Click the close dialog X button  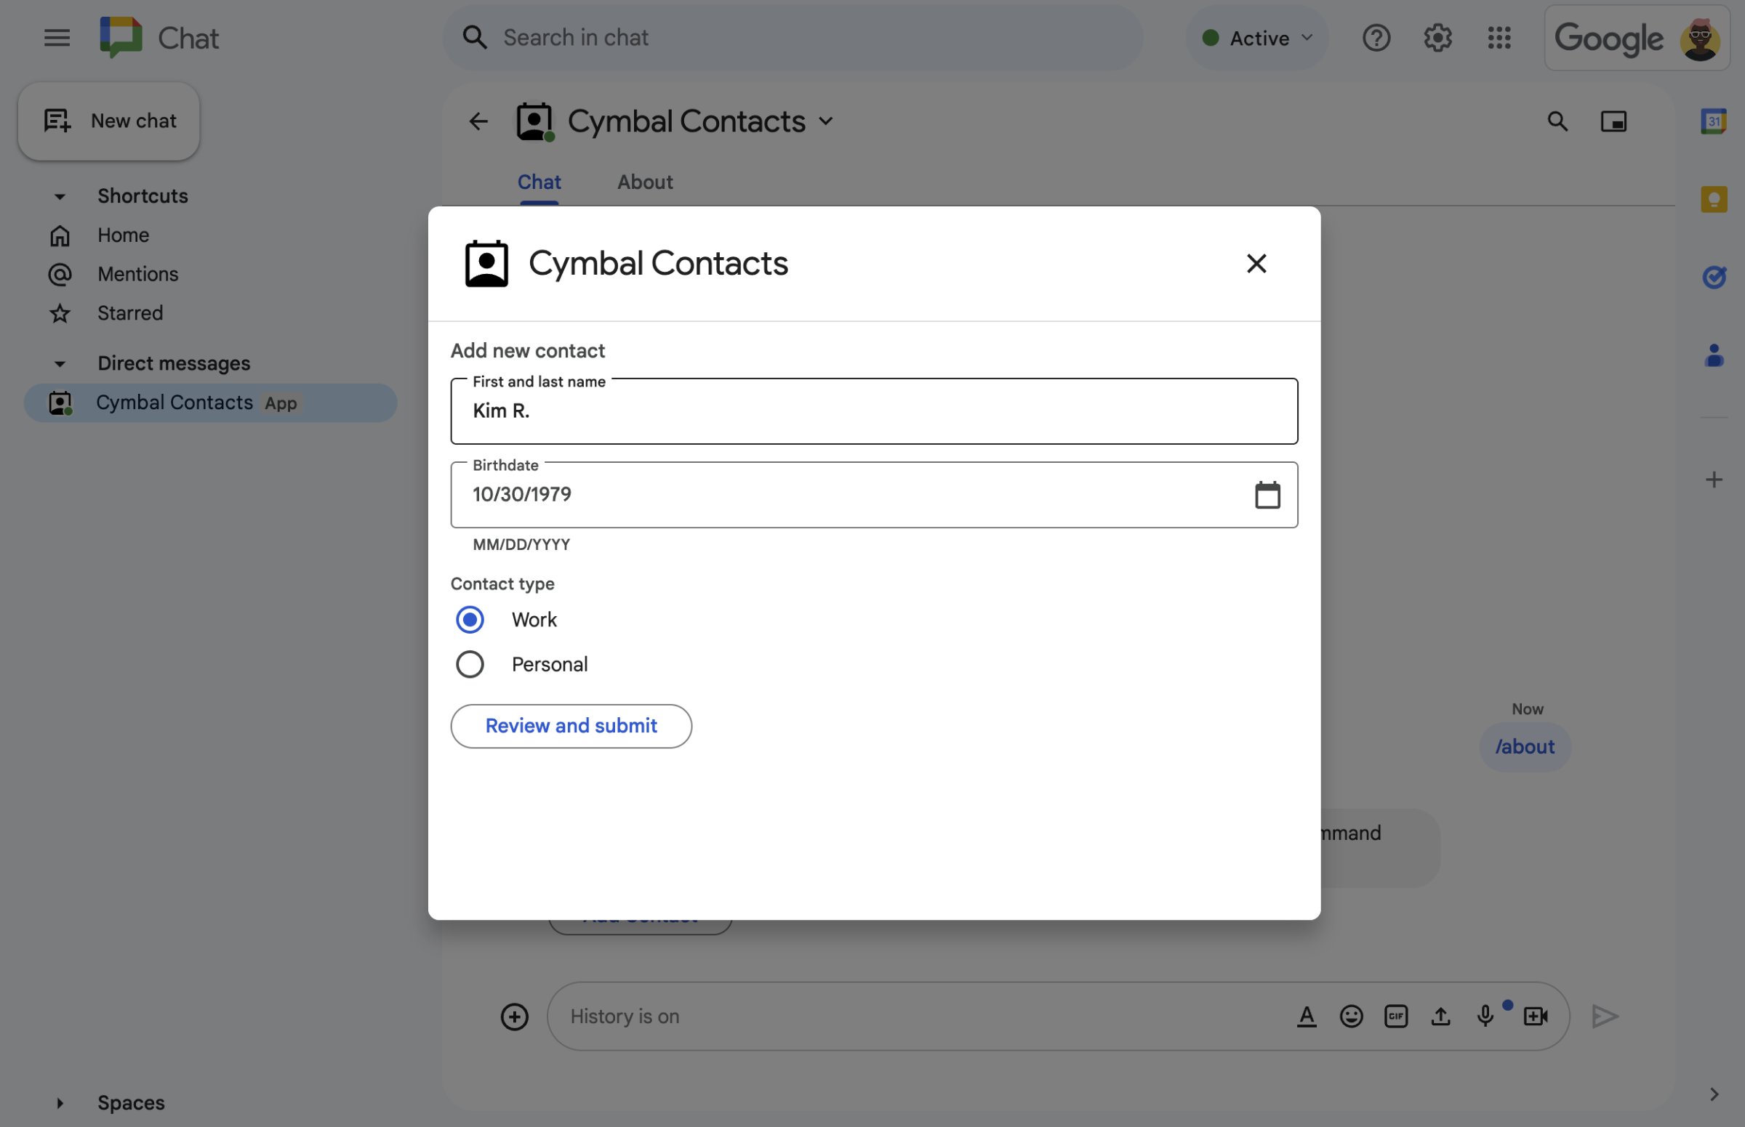[x=1256, y=263]
